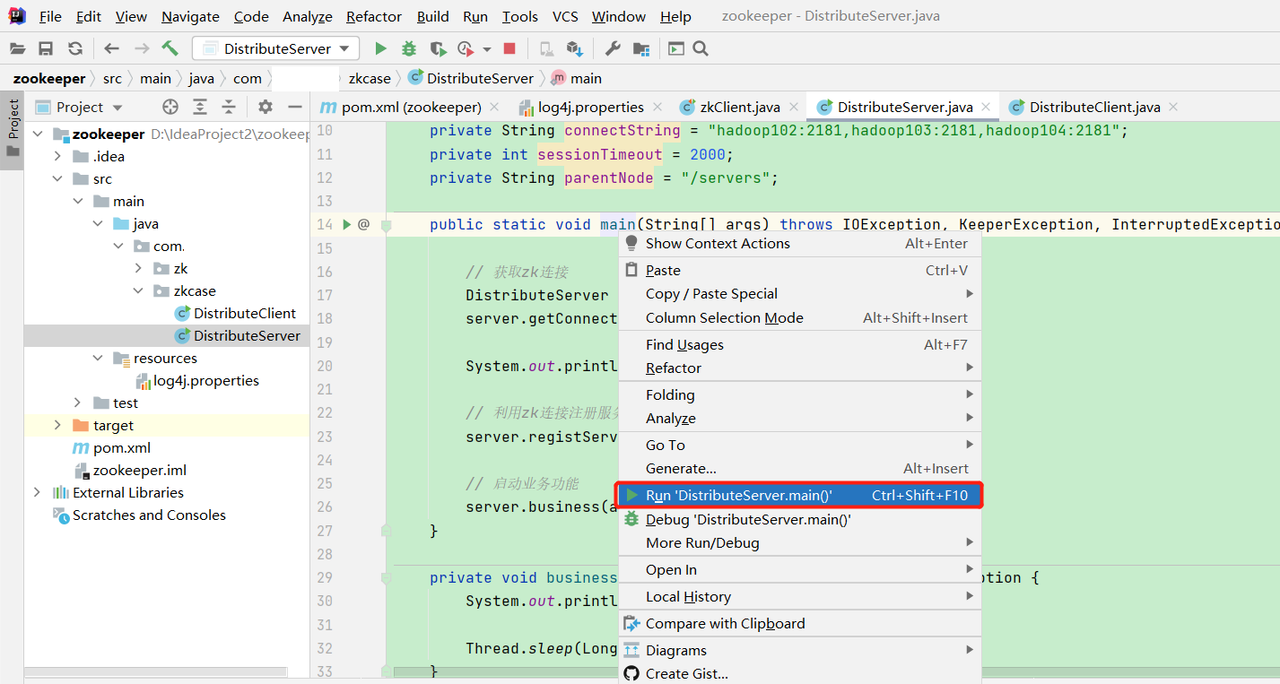The height and width of the screenshot is (684, 1280).
Task: Choose Run 'DistributeServer.main()' in context menu
Action: (x=798, y=495)
